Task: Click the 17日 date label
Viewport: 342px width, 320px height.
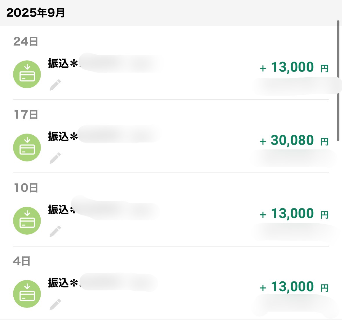Action: coord(26,115)
